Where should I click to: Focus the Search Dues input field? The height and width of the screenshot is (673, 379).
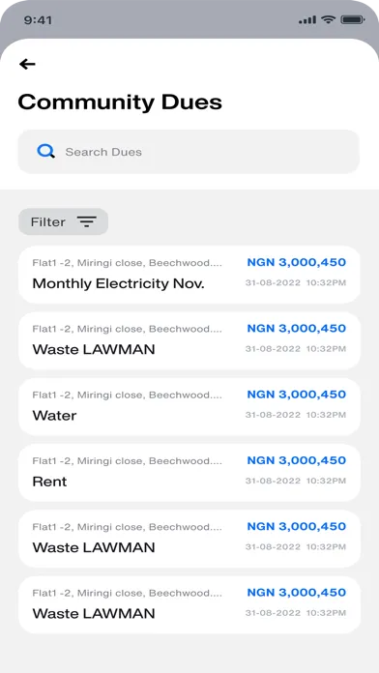click(189, 152)
